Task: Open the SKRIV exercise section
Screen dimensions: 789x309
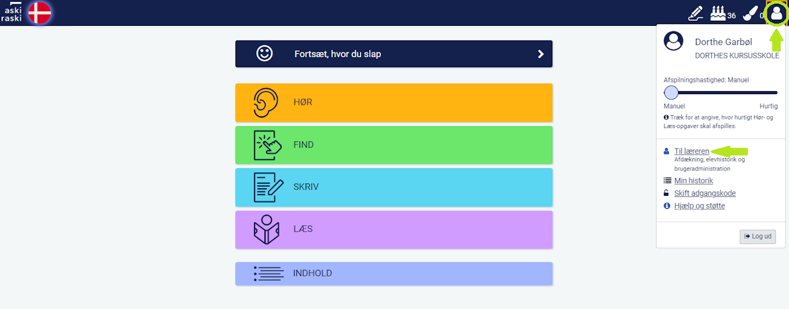Action: point(393,187)
